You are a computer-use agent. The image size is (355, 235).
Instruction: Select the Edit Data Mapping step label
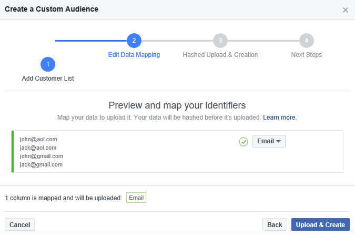tap(134, 55)
